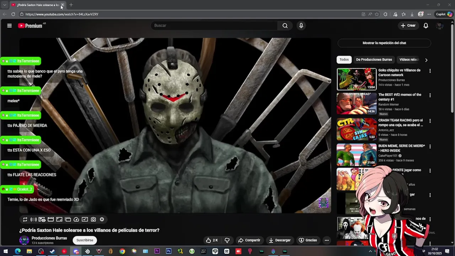The height and width of the screenshot is (256, 455).
Task: Show more filter chips with right arrow
Action: 426,60
